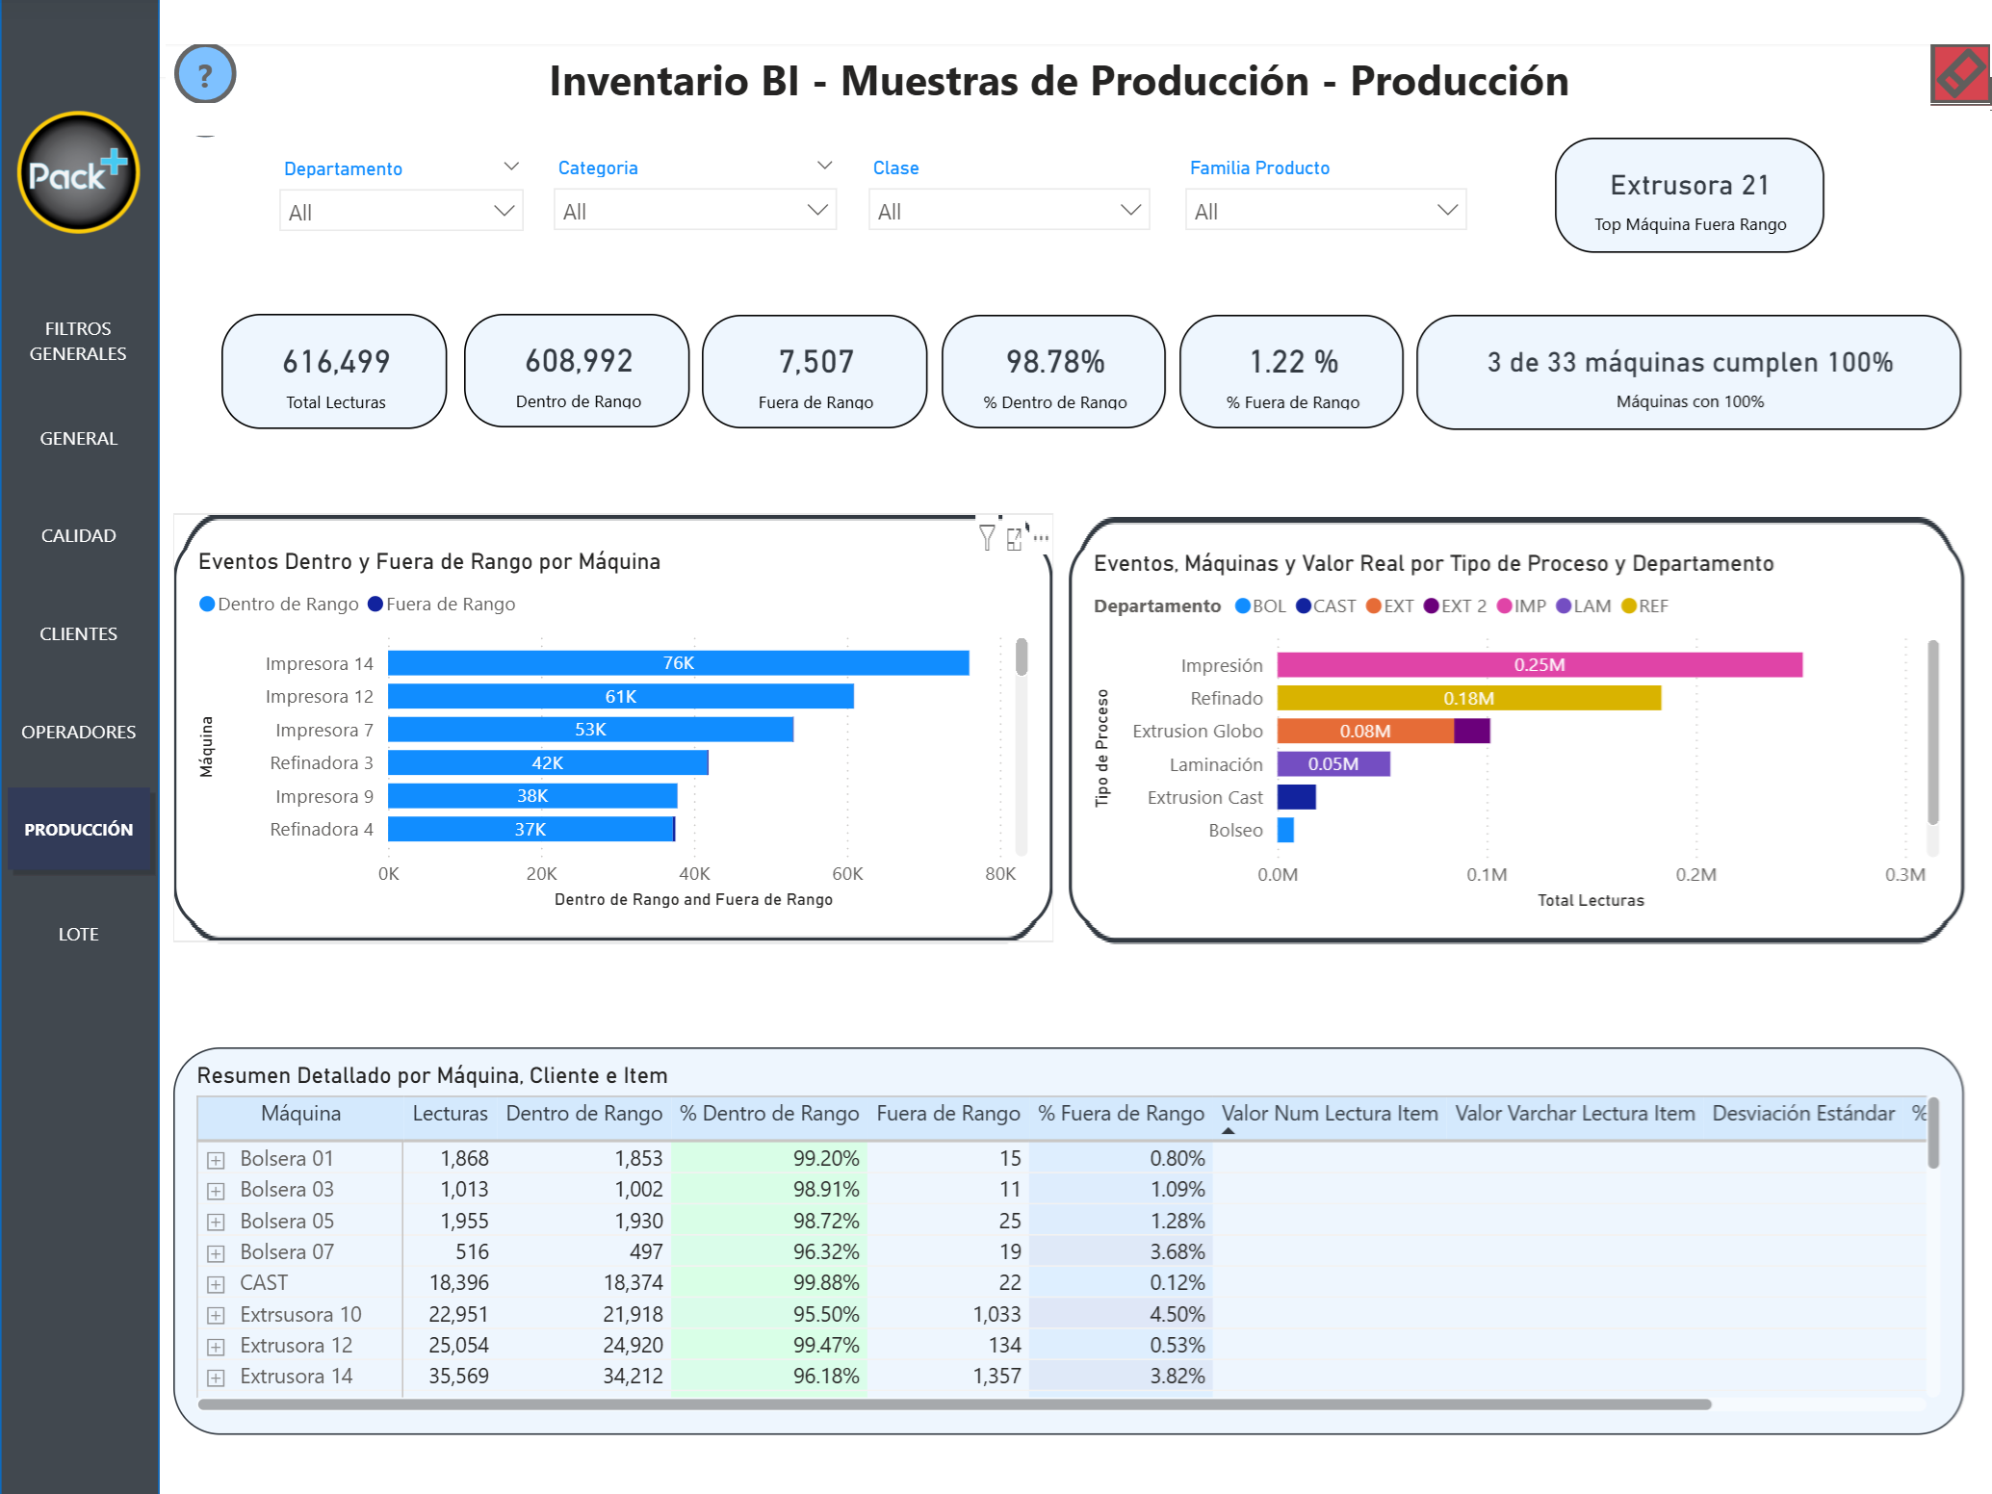1992x1494 pixels.
Task: Open the filter icon on the Eventos chart
Action: pos(987,537)
